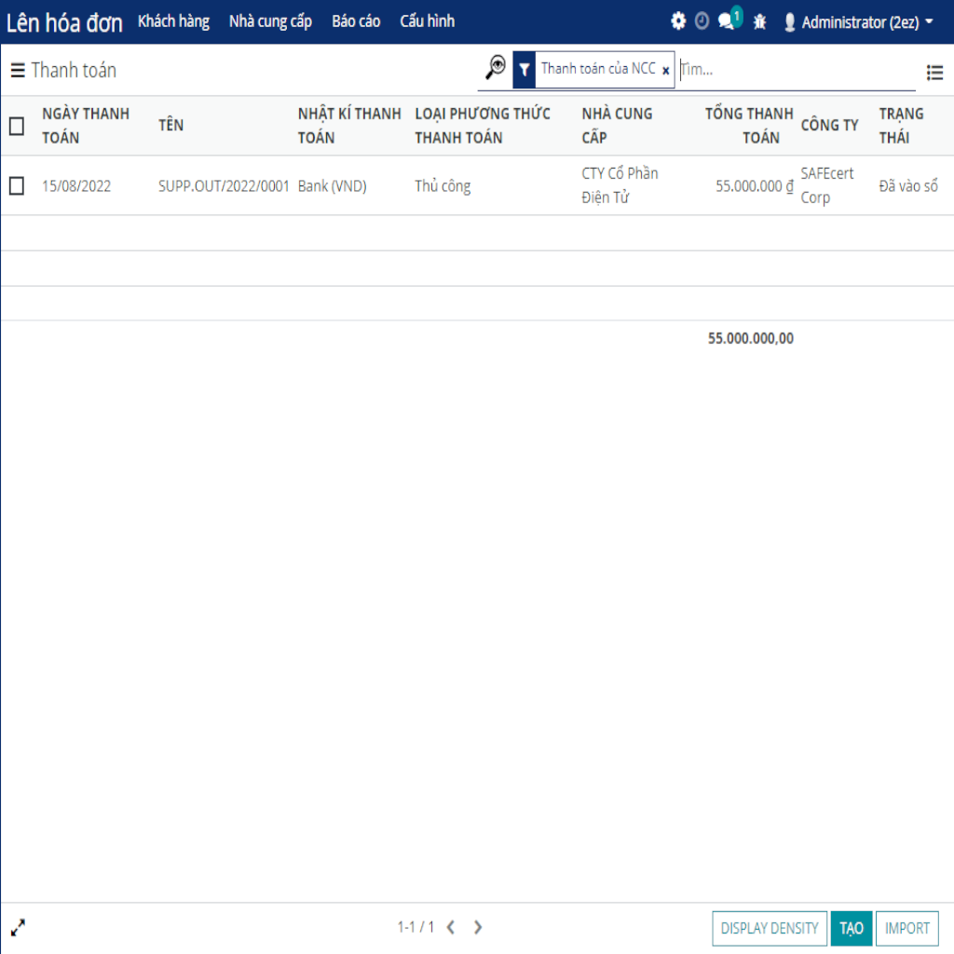Screen dimensions: 954x954
Task: Click the TẠO button
Action: pyautogui.click(x=851, y=928)
